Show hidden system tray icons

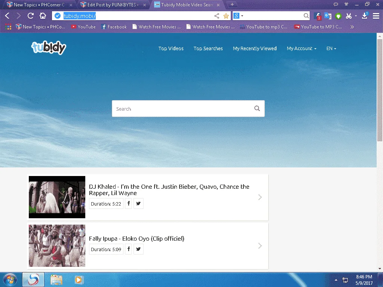pyautogui.click(x=336, y=280)
